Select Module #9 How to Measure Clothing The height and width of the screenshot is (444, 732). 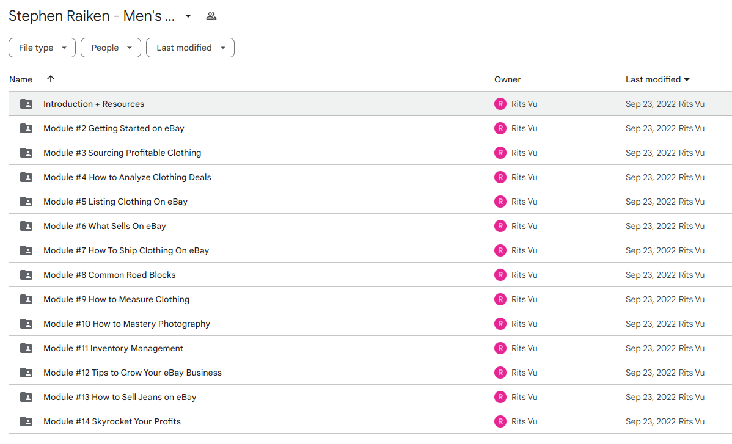pyautogui.click(x=116, y=299)
